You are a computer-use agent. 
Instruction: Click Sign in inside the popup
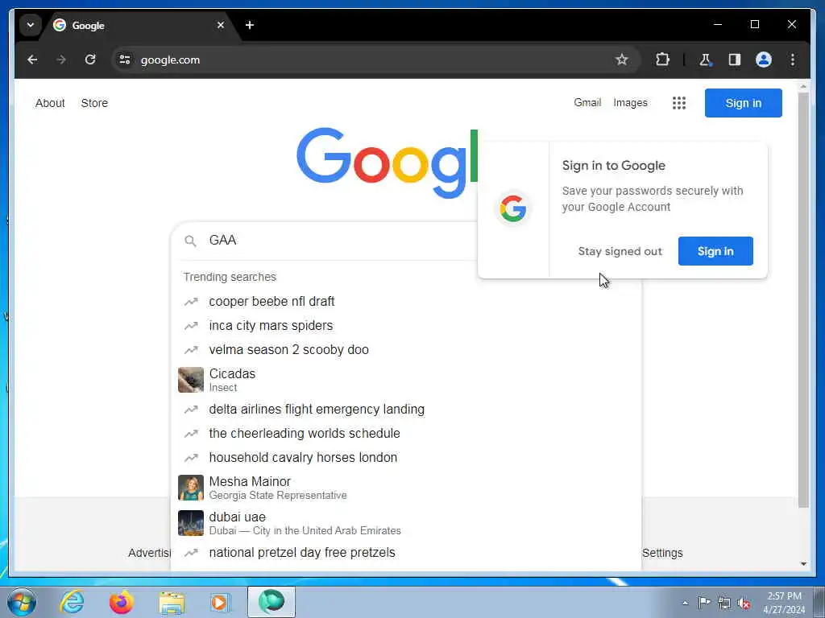(715, 251)
